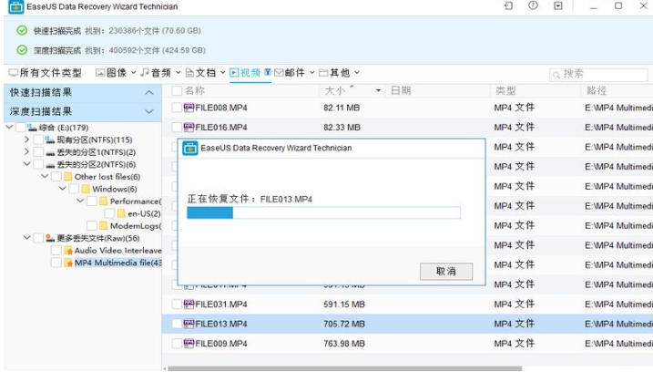This screenshot has height=372, width=653.
Task: Open the 其他 filter tab
Action: pos(340,73)
